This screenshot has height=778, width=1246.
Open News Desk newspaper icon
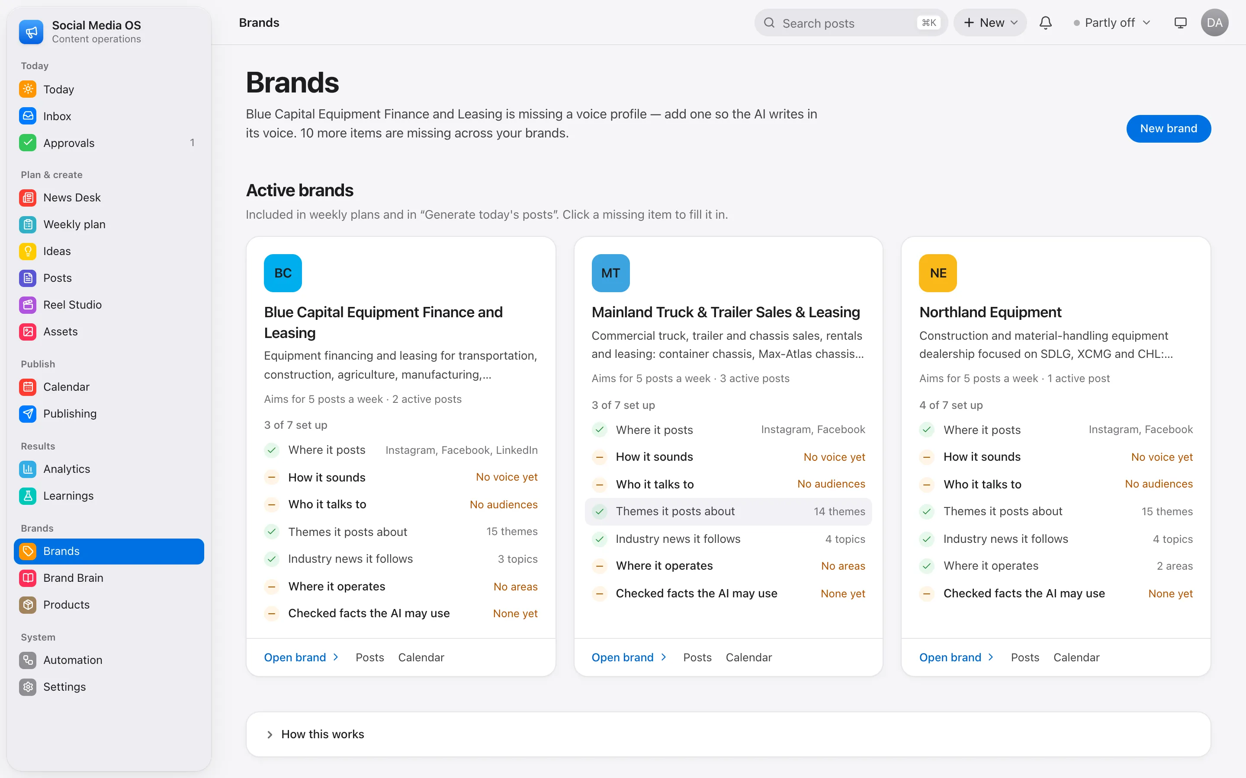(28, 198)
